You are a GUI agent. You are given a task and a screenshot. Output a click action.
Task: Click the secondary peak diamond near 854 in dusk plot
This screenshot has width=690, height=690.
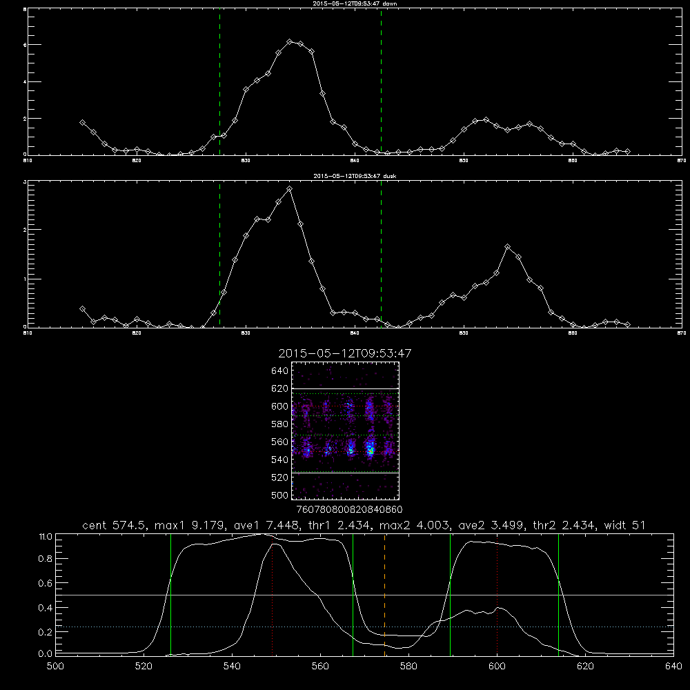[507, 247]
